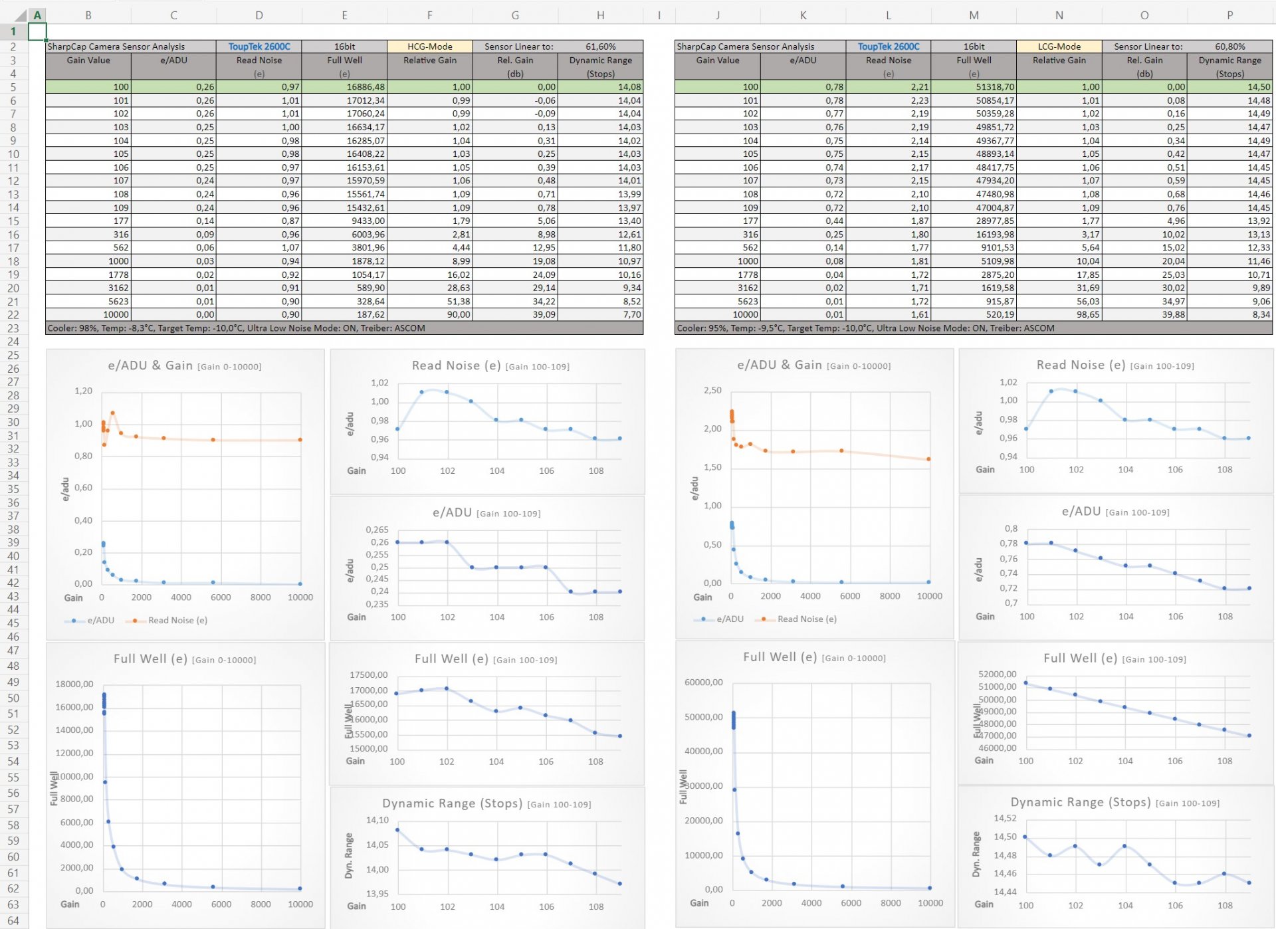Click Full Well [Gain 0-10000] title, 60000,00 chart
The image size is (1276, 929).
click(x=814, y=657)
